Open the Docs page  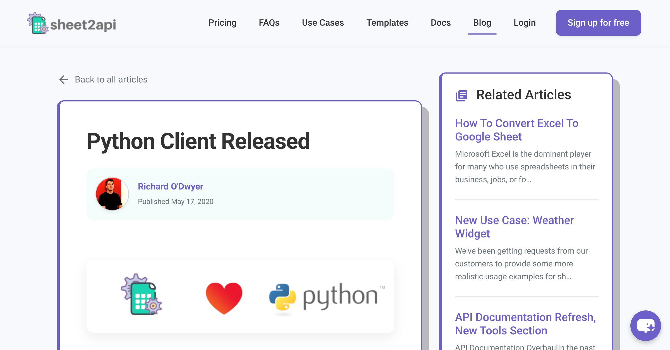441,23
